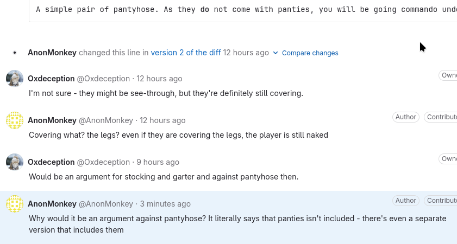Click the Compare changes link
Image resolution: width=457 pixels, height=244 pixels.
[310, 53]
